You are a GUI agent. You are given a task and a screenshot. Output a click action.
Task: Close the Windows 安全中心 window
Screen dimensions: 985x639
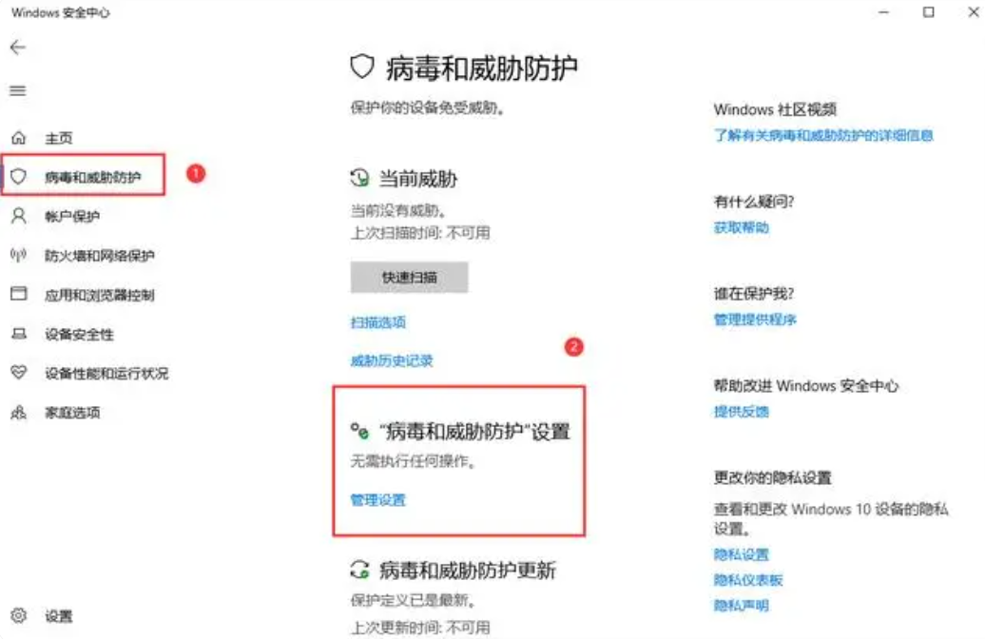click(973, 12)
